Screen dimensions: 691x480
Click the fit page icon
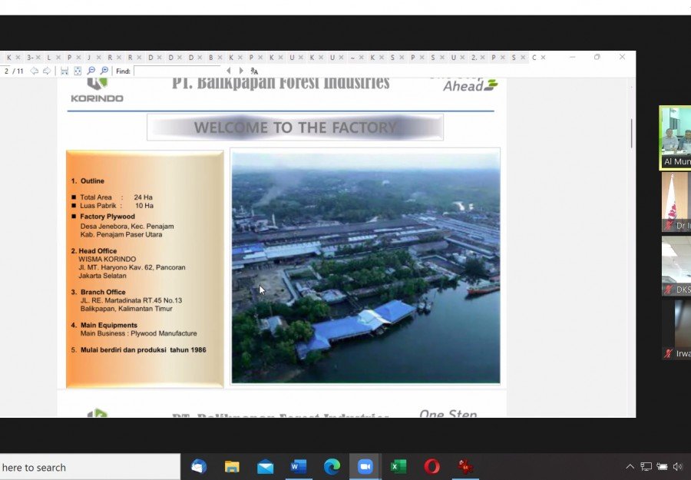pyautogui.click(x=78, y=71)
